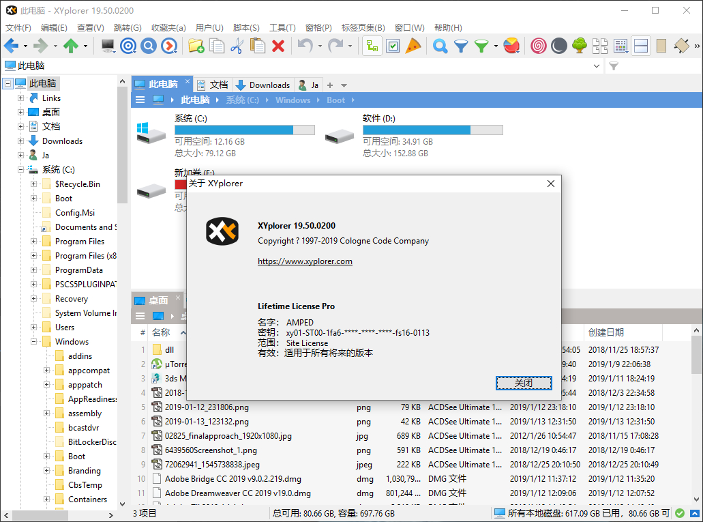
Task: Expand the Links tree node
Action: [20, 98]
